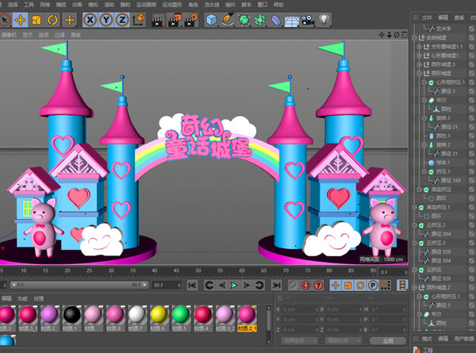Add a light object
476x353 pixels.
pos(324,20)
